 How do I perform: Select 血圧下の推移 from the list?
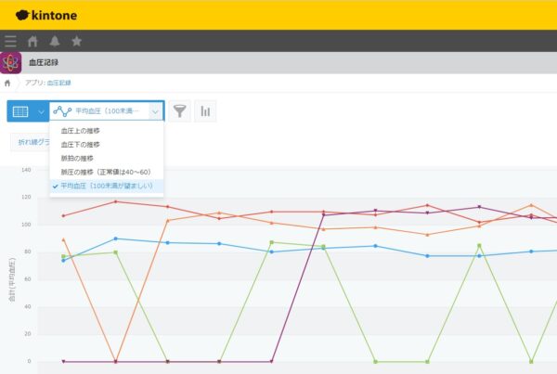93,145
